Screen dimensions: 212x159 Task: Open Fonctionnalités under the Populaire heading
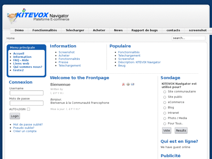[x=129, y=52]
